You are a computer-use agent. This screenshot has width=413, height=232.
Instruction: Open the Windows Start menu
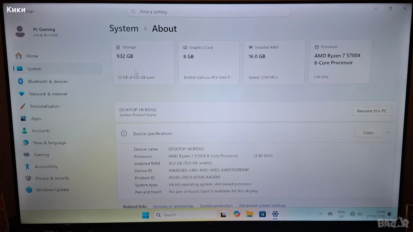[x=146, y=215]
